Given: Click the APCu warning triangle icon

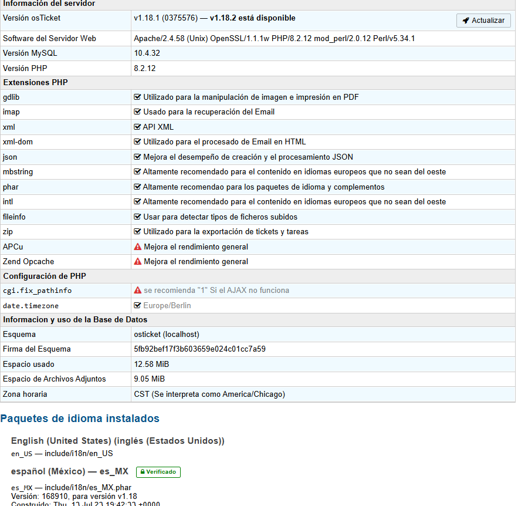Looking at the screenshot, I should click(138, 247).
